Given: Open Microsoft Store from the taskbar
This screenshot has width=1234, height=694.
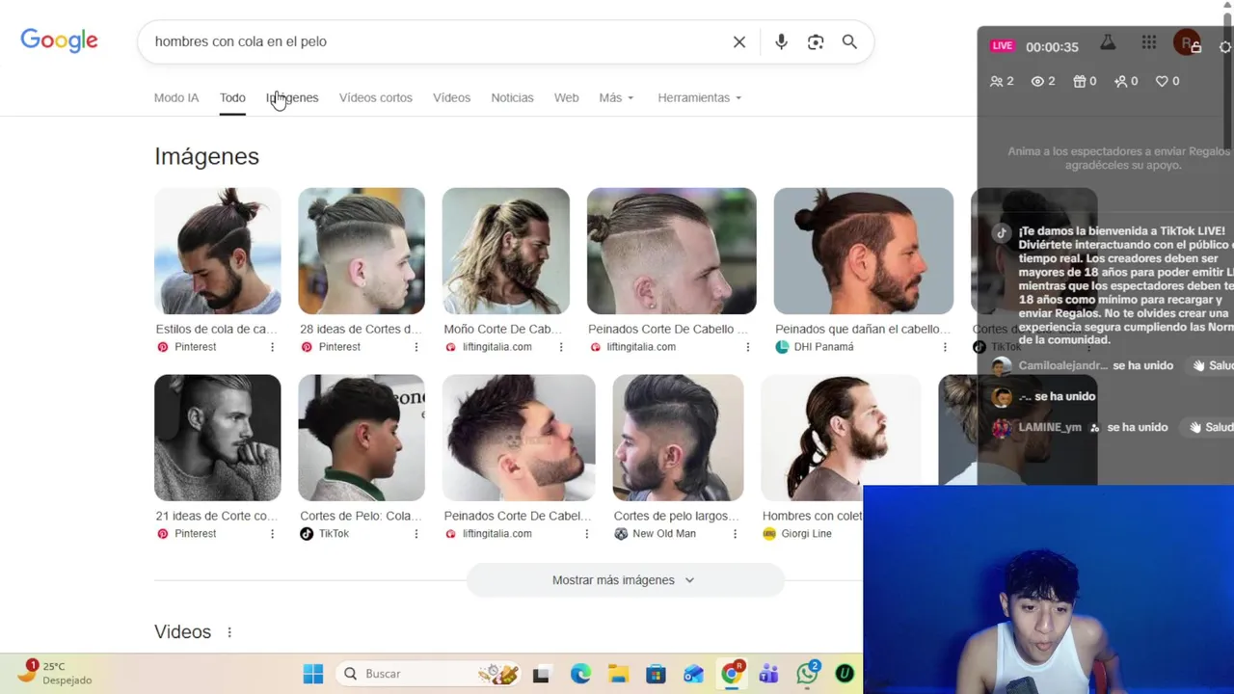Looking at the screenshot, I should [x=656, y=674].
